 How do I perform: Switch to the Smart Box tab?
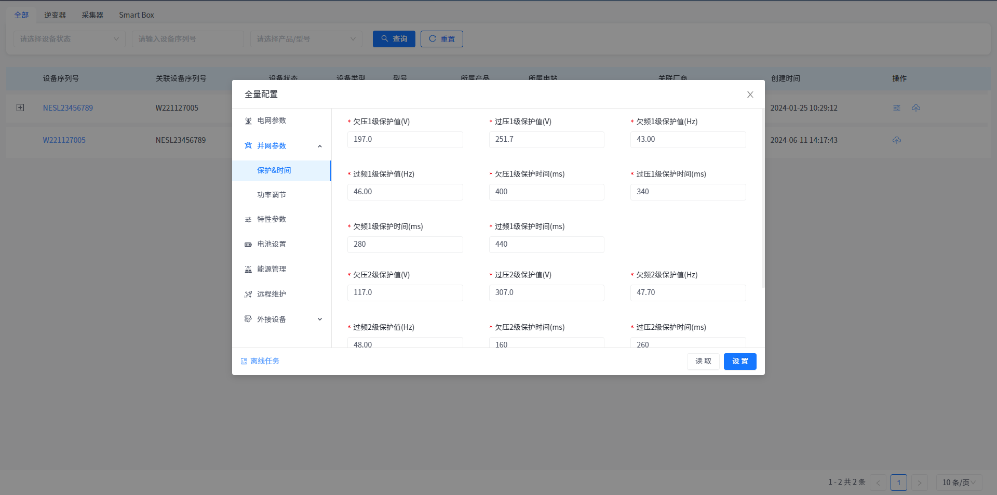tap(136, 15)
